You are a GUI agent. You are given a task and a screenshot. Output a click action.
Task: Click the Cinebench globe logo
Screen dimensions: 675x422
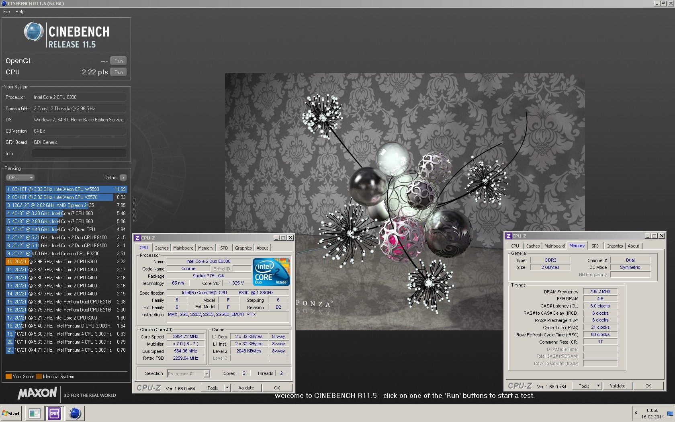(x=33, y=32)
